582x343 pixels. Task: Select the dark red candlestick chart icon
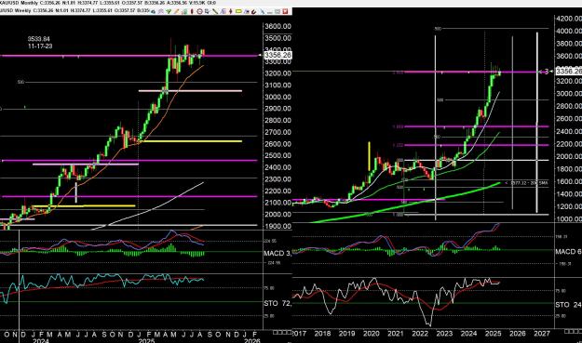(x=192, y=11)
